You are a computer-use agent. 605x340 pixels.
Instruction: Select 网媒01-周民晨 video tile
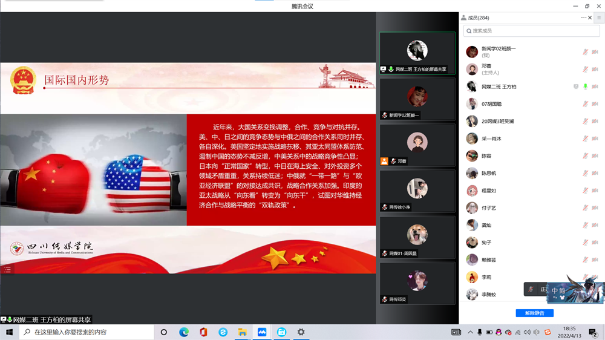[417, 237]
